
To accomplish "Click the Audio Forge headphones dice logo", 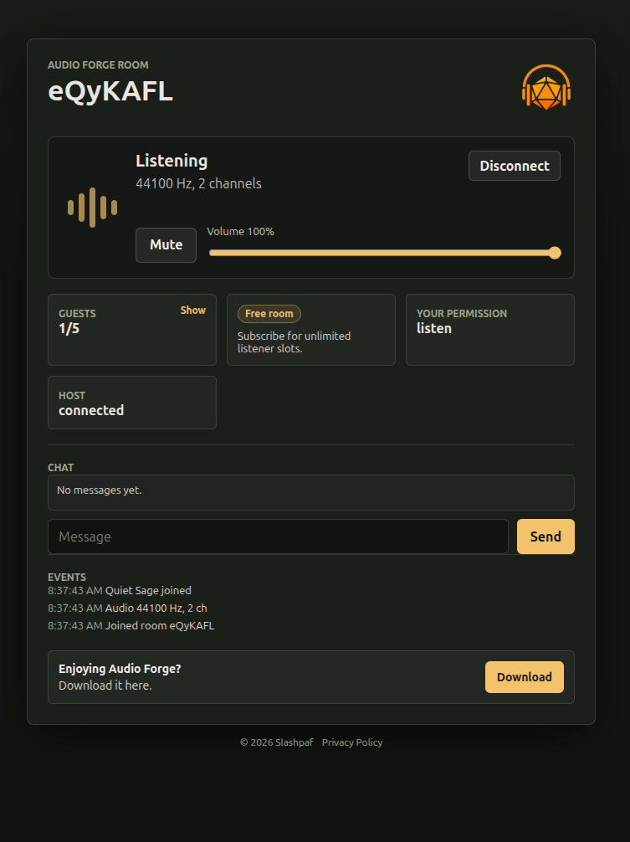I will coord(545,87).
